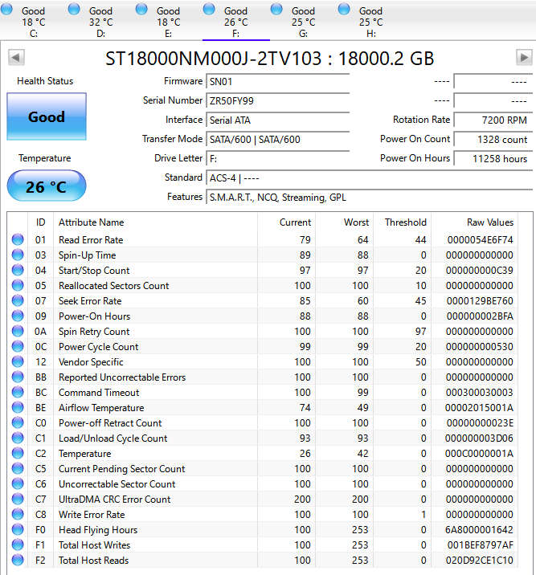Click raw value 0000054E6F74
The height and width of the screenshot is (575, 536).
[480, 240]
